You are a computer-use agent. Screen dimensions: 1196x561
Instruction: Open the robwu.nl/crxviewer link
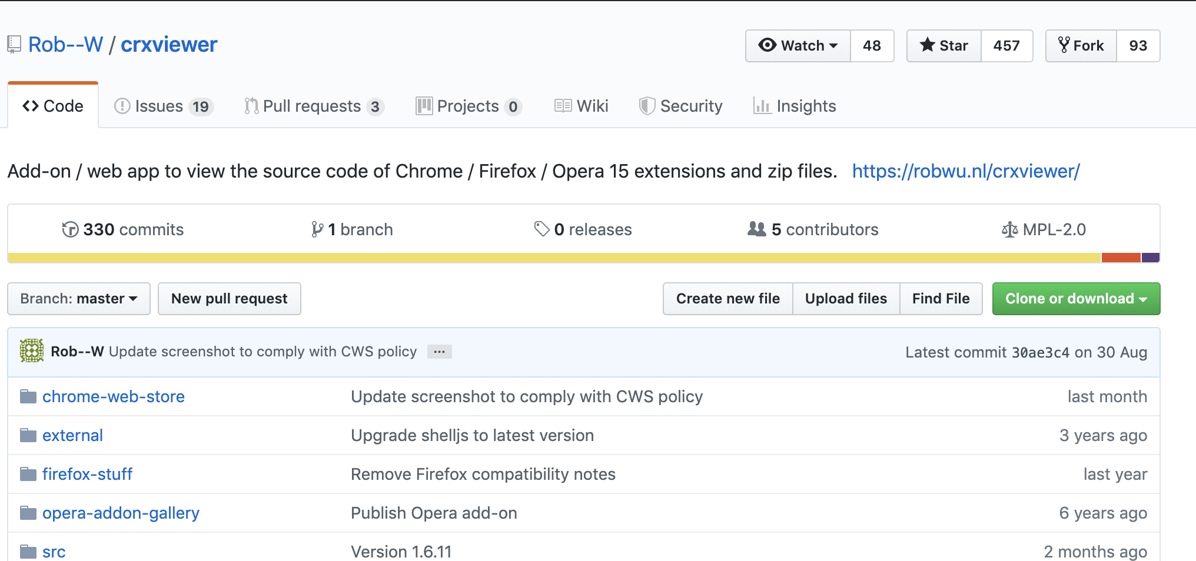966,171
